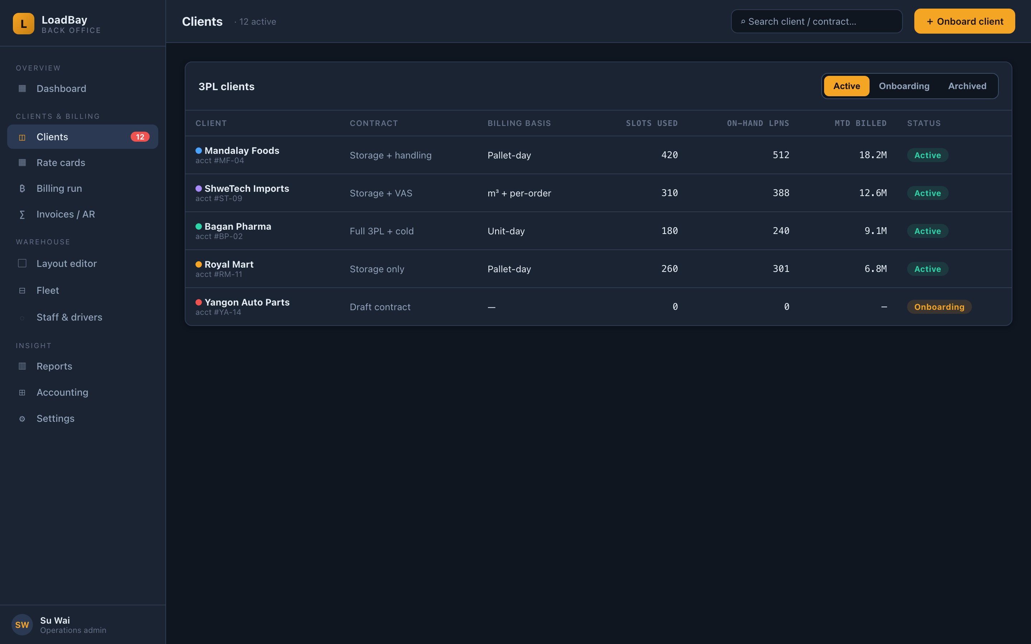Open the Layout editor
This screenshot has height=644, width=1031.
click(x=83, y=264)
